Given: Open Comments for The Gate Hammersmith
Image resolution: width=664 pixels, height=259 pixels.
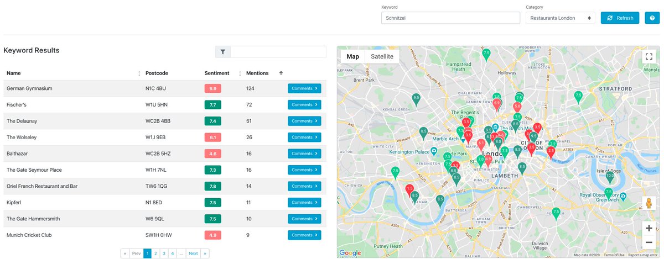Looking at the screenshot, I should (x=304, y=219).
